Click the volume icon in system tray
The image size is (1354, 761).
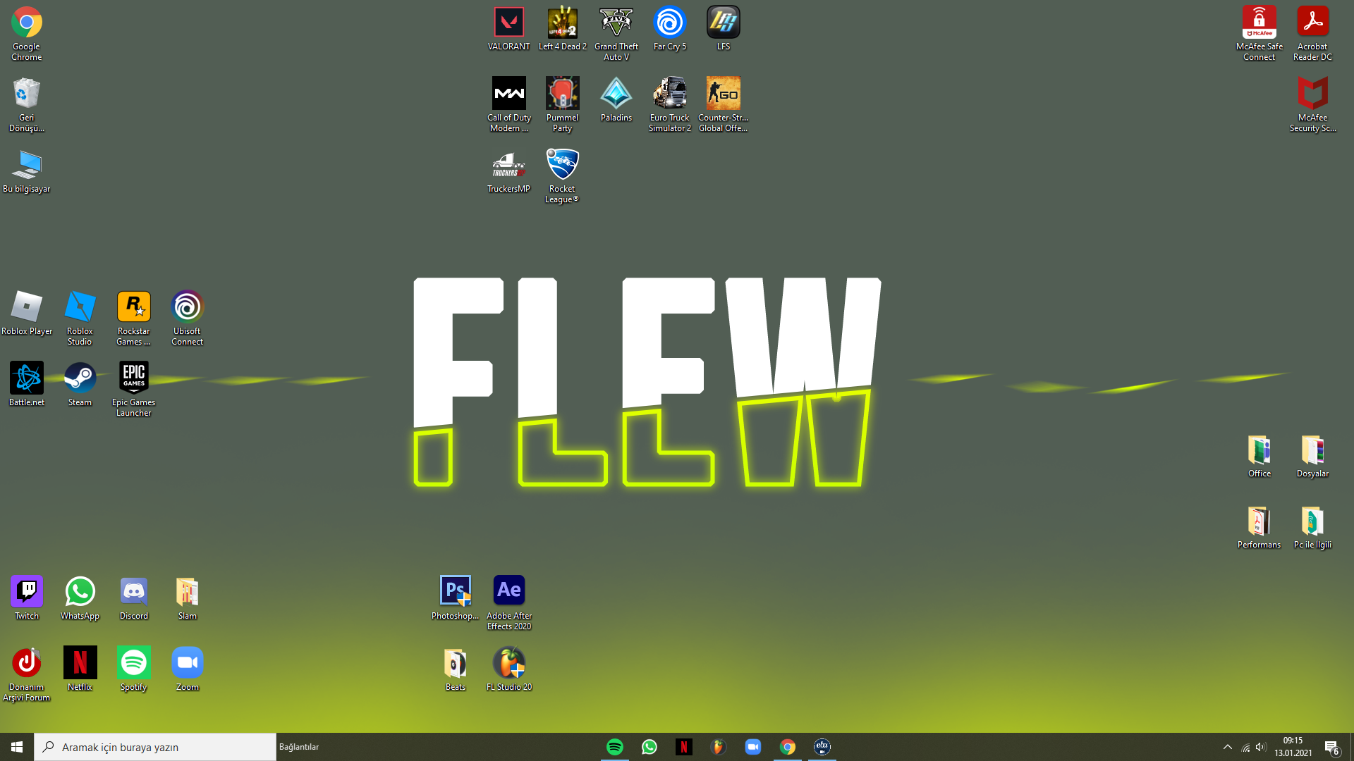coord(1261,747)
